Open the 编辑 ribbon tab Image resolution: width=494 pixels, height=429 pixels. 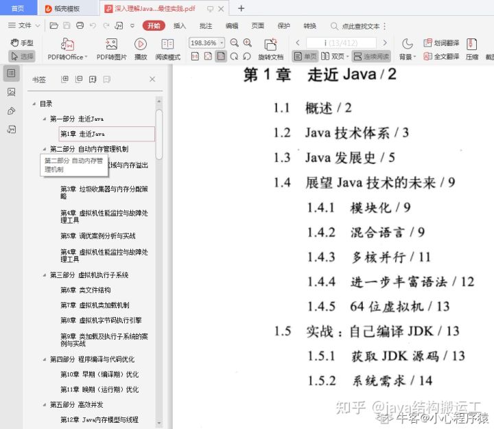tap(232, 26)
